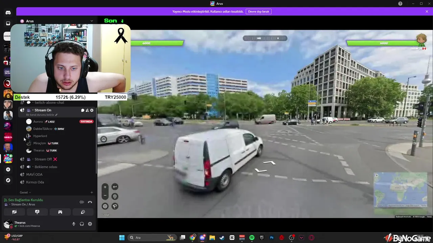Open Discord from taskbar
Viewport: 433px width, 243px height.
coord(202,238)
